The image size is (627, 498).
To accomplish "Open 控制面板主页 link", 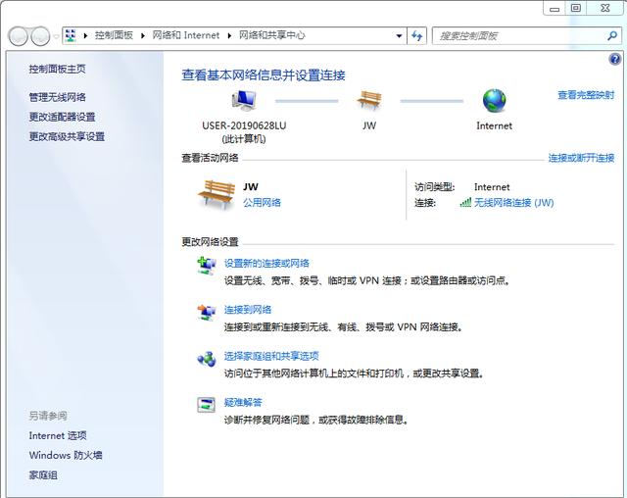I will (x=57, y=69).
